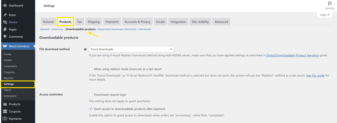Open the Customers submenu item
Viewport: 337px width, 123px height.
(x=10, y=66)
